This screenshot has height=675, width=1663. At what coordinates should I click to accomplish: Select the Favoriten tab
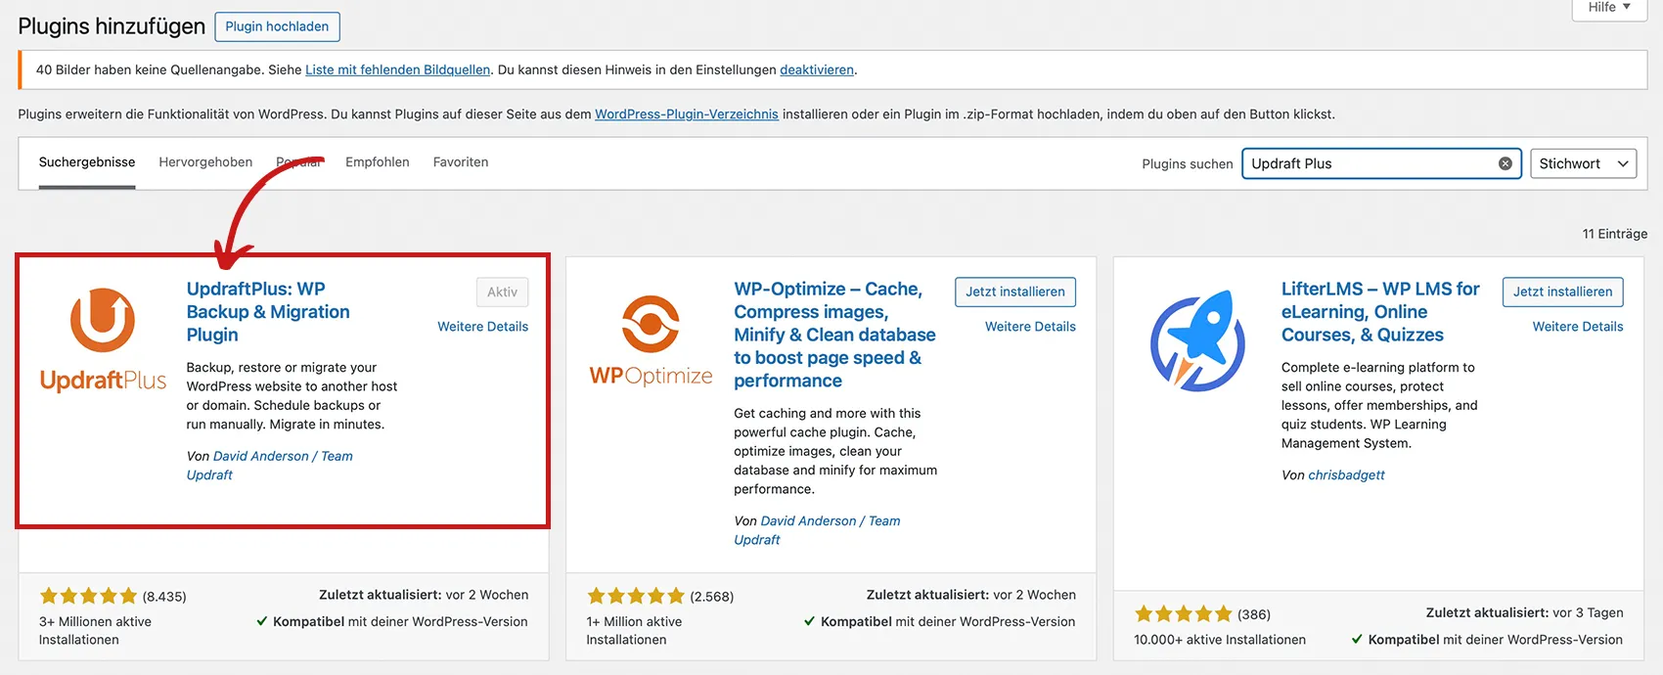(461, 162)
